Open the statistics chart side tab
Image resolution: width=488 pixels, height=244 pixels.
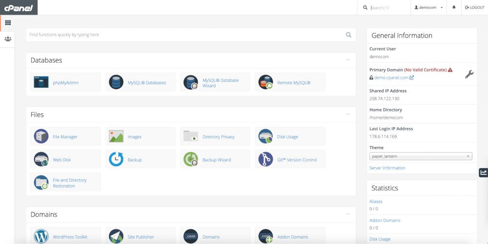(x=483, y=172)
